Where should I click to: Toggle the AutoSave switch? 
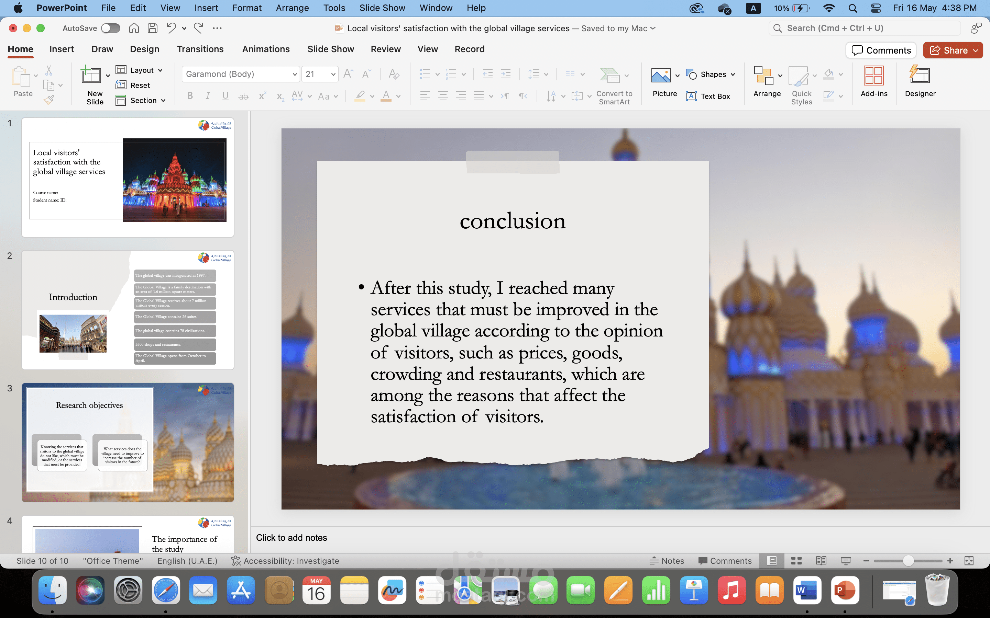(110, 28)
